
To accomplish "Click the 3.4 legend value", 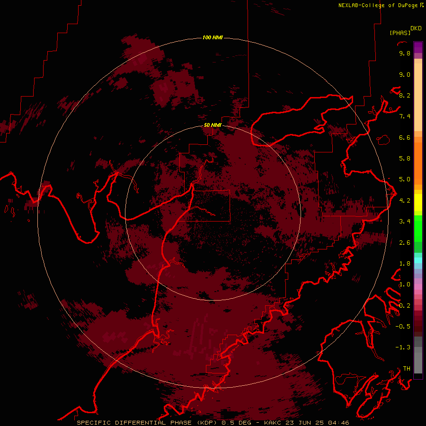I will click(405, 222).
